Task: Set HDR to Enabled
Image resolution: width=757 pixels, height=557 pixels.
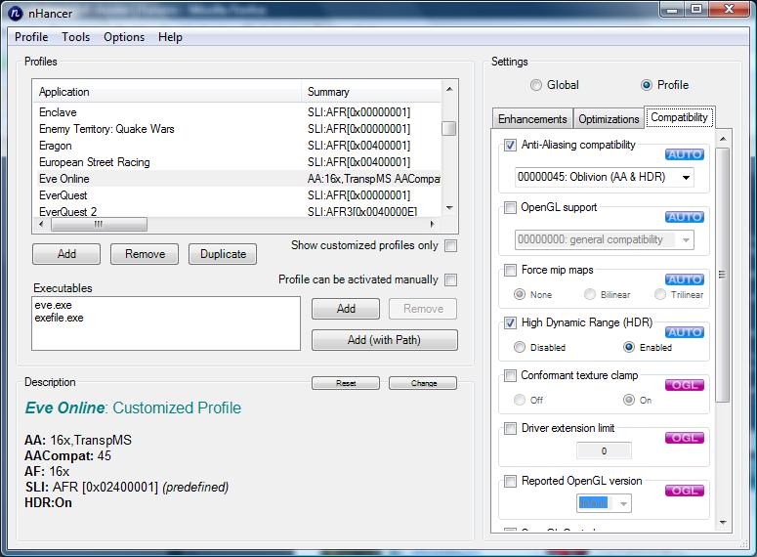Action: pos(629,347)
